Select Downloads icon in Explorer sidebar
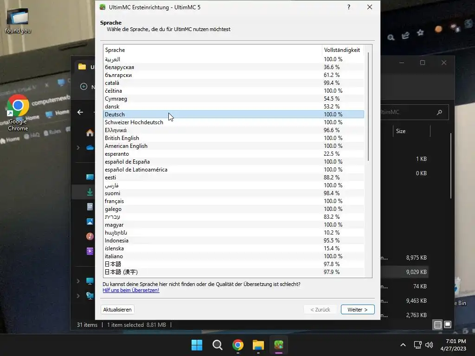 click(90, 192)
